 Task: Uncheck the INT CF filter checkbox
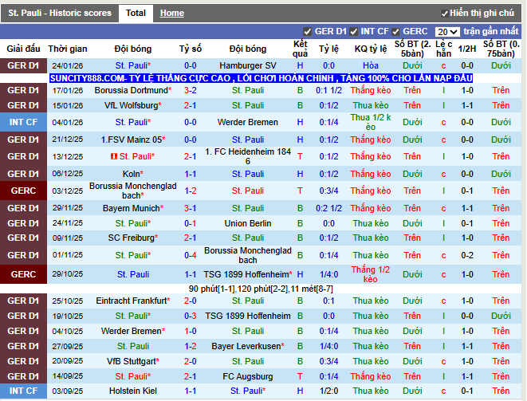(x=353, y=32)
